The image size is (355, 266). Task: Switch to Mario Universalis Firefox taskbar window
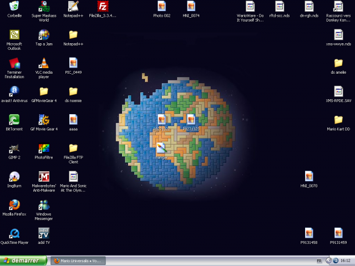[78, 261]
